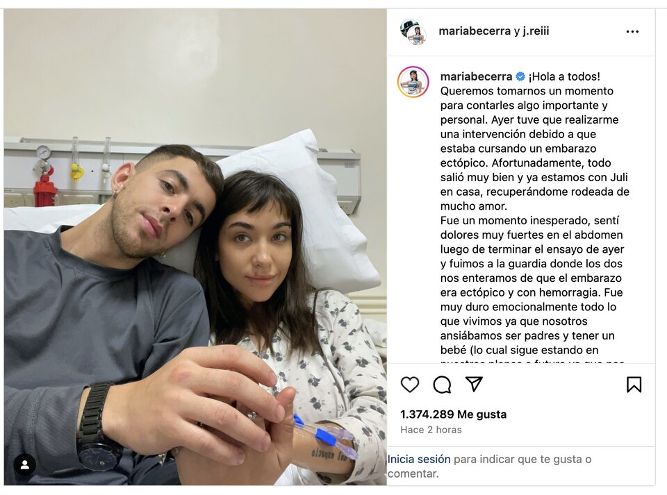Open comments with the speech bubble icon
The image size is (667, 495).
click(x=442, y=385)
